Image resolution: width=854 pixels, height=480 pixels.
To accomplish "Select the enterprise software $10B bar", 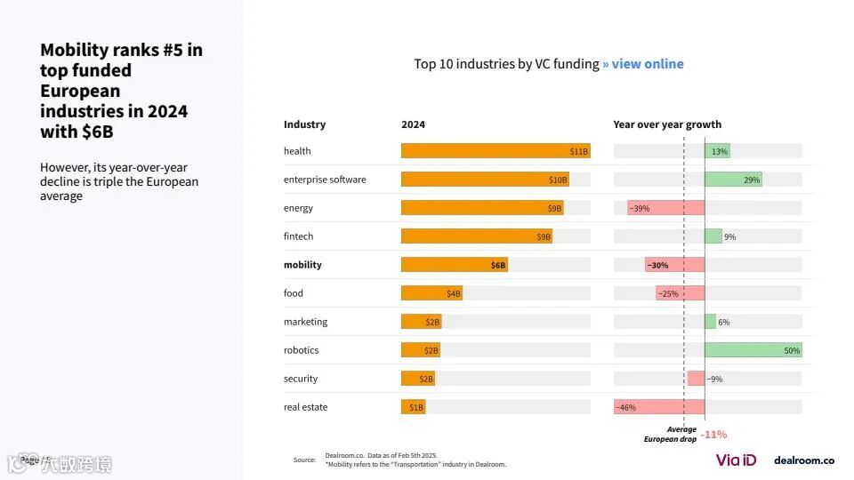I will pos(484,180).
